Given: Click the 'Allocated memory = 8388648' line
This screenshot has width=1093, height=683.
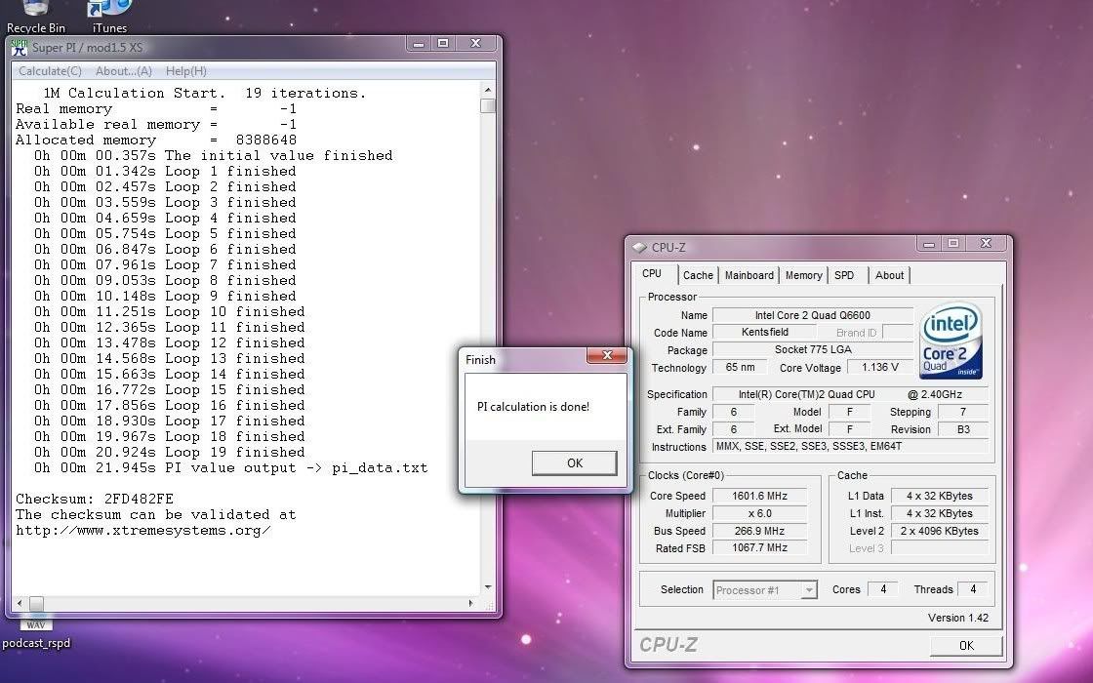Looking at the screenshot, I should coord(156,141).
